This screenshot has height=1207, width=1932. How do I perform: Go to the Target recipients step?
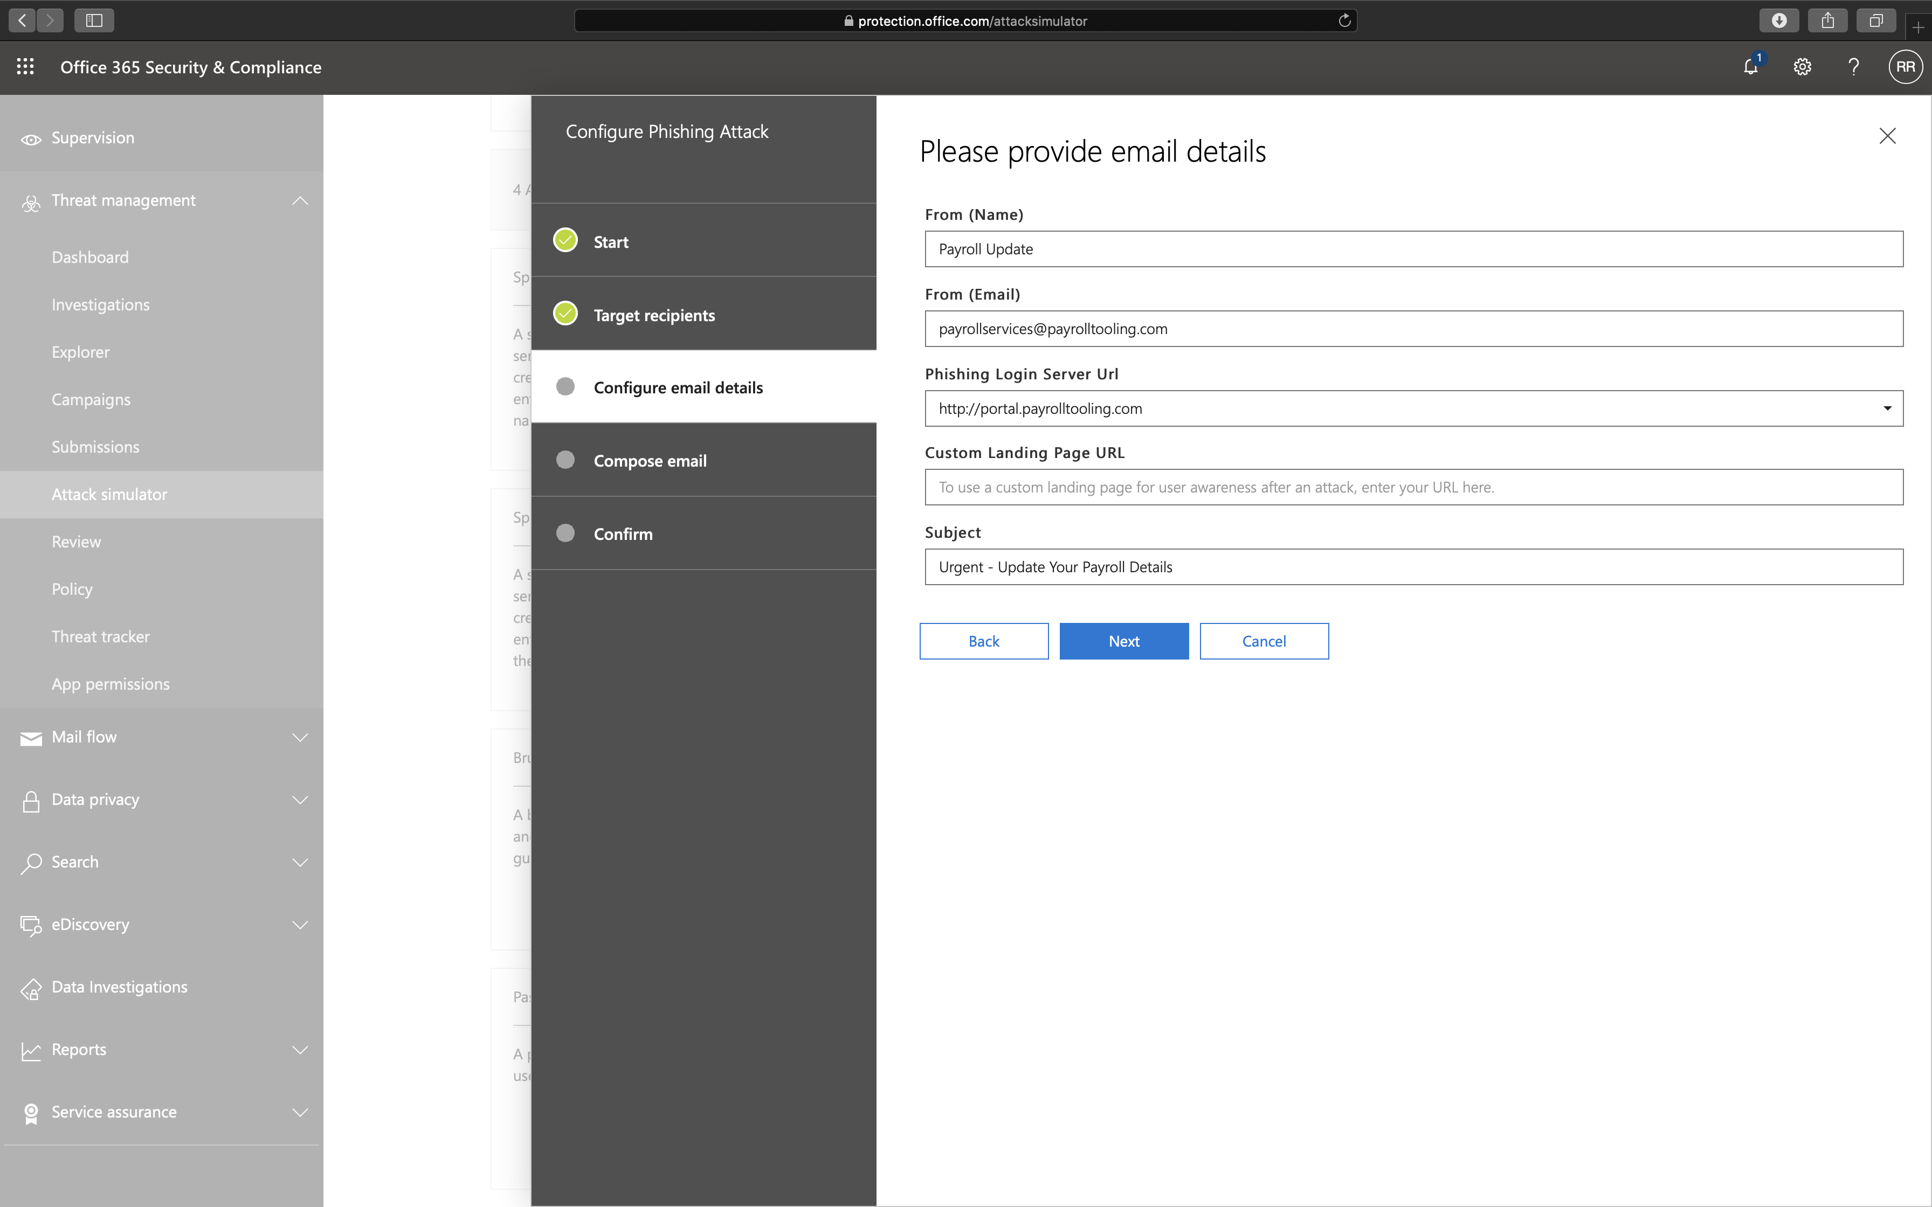click(654, 315)
